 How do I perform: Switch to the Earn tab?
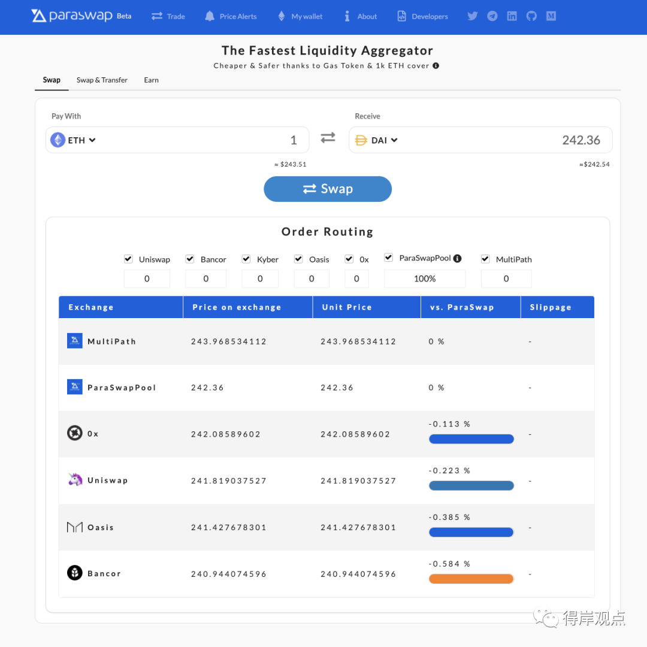(152, 80)
